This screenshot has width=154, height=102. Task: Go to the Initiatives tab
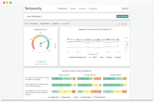[x=82, y=9]
